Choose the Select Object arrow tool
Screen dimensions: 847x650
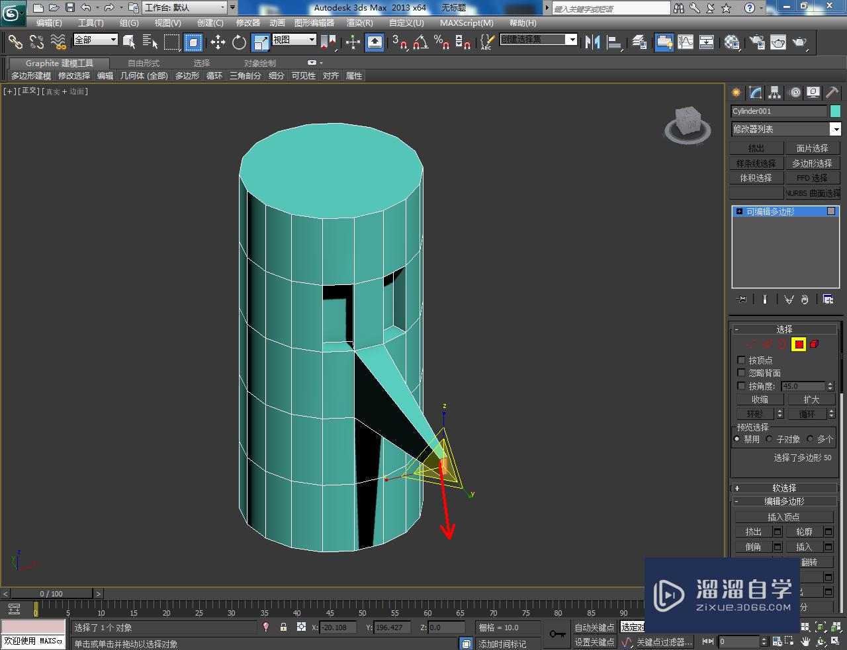tap(129, 42)
